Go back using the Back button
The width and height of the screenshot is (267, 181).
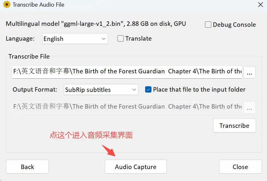pyautogui.click(x=27, y=167)
